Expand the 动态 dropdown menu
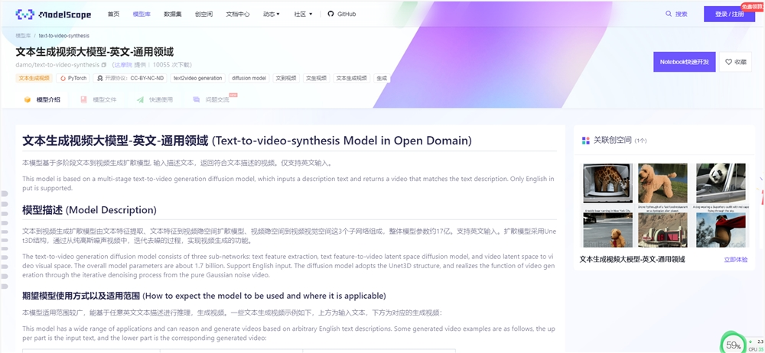The height and width of the screenshot is (353, 765). 271,14
